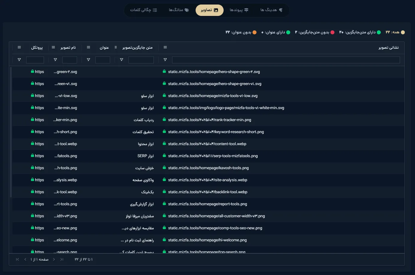The height and width of the screenshot is (275, 415).
Task: Select alt text تحقیق کلمات cell
Action: (x=143, y=132)
